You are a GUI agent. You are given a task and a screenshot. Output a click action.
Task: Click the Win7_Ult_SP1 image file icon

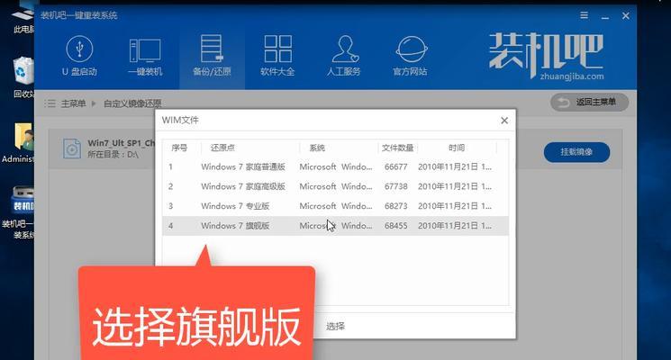[72, 148]
